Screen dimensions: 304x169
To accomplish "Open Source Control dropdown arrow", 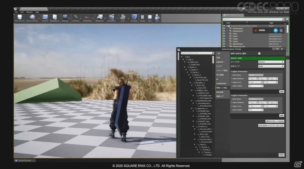I will (x=39, y=18).
